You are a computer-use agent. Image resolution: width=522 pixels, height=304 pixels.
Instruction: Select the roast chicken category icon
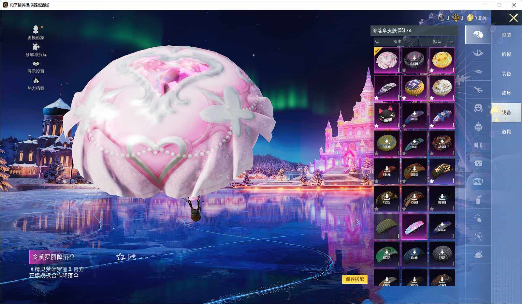[x=478, y=255]
